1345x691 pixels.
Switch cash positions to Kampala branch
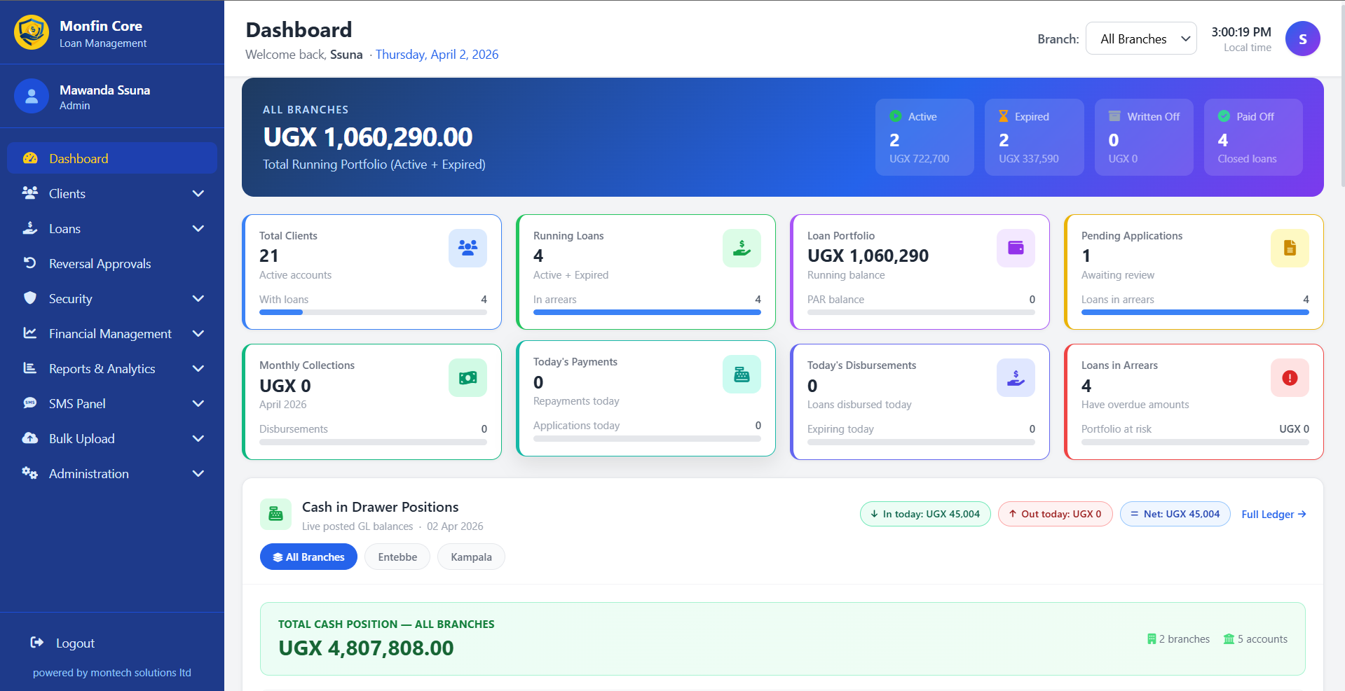coord(470,557)
